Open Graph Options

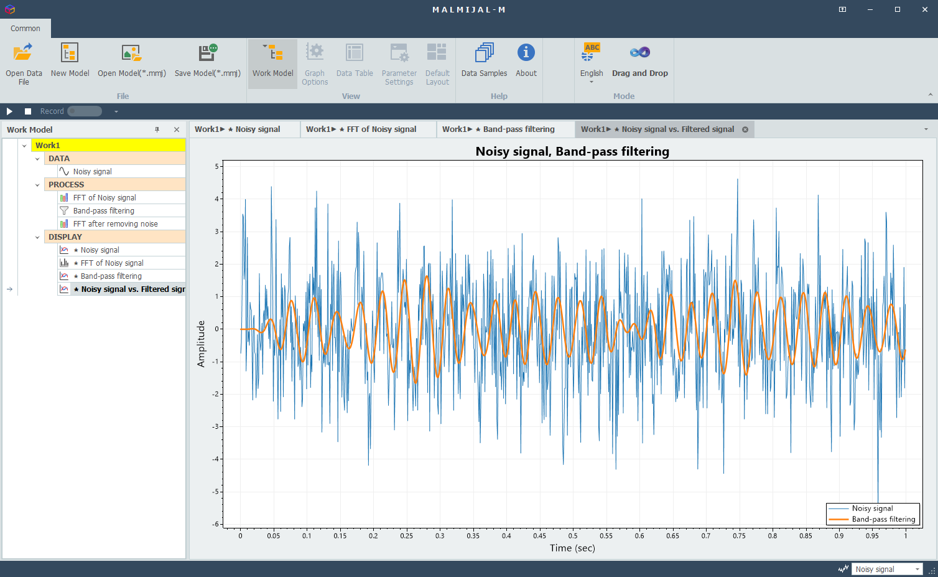(x=315, y=63)
